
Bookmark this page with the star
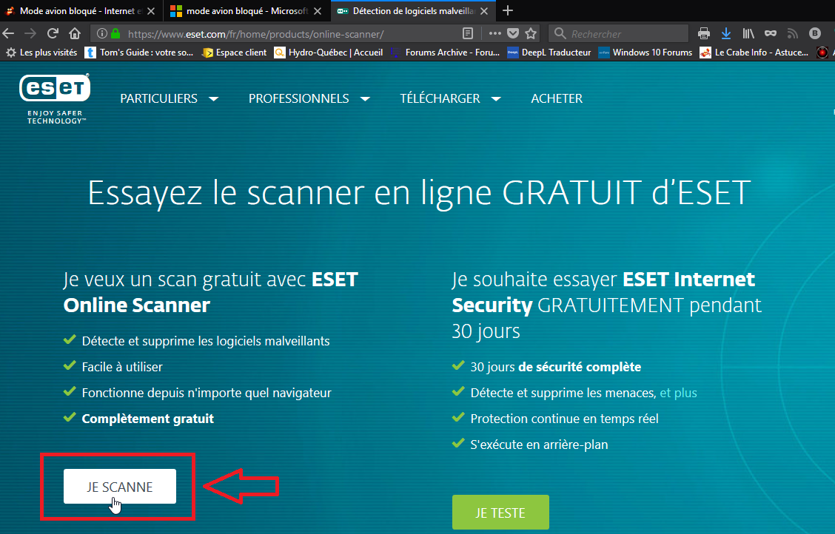click(x=531, y=33)
